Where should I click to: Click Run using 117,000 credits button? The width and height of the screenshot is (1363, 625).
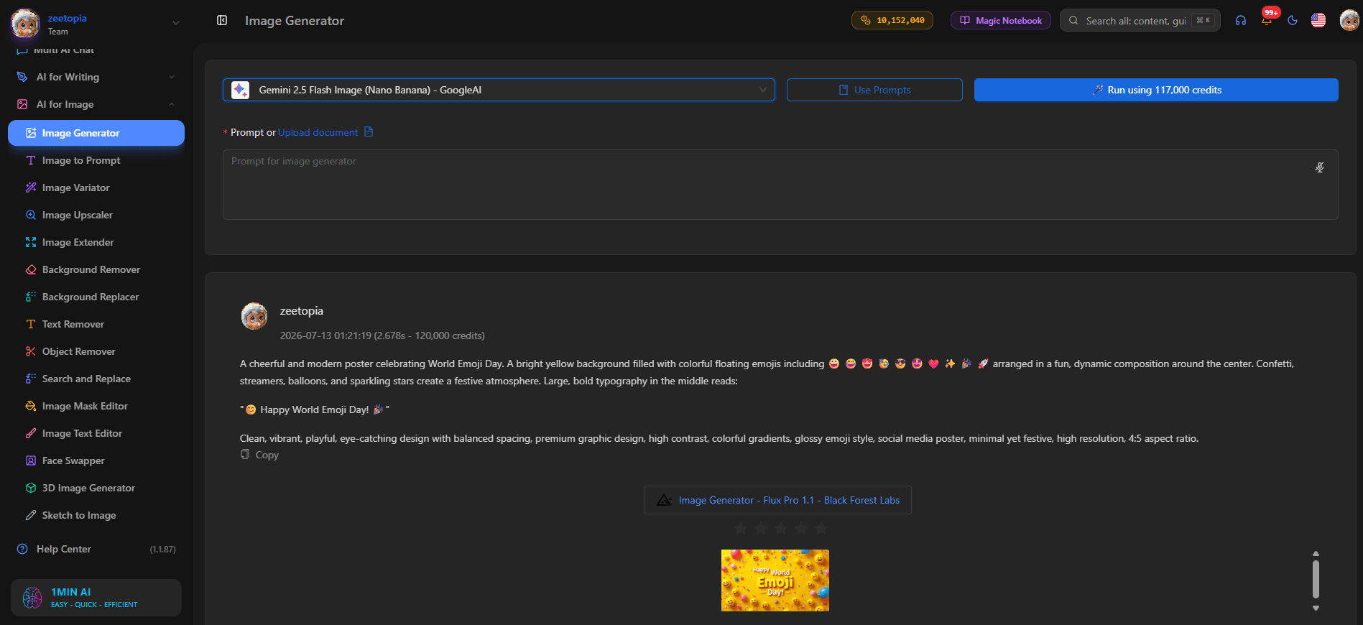(x=1156, y=90)
